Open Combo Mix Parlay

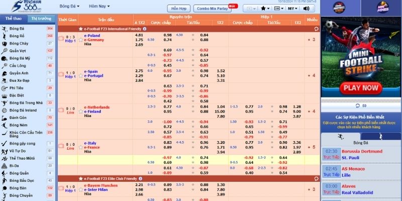click(x=212, y=9)
